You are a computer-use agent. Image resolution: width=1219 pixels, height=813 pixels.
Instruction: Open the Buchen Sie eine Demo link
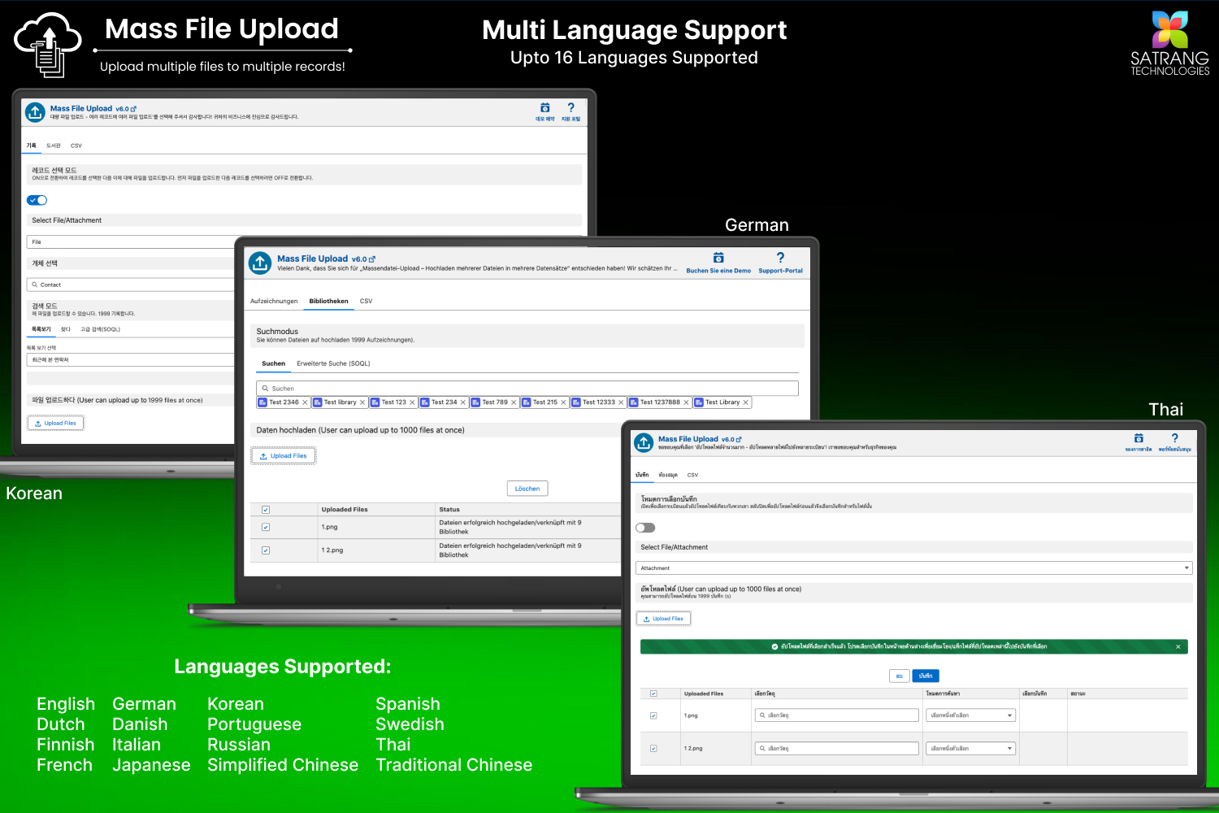718,271
